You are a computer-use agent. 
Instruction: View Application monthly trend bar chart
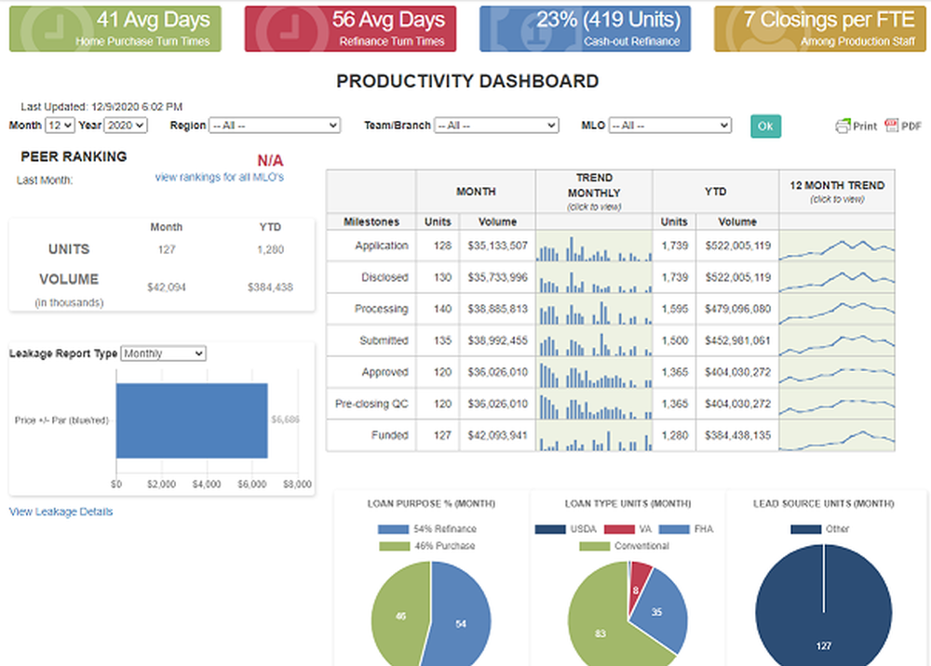click(x=594, y=246)
